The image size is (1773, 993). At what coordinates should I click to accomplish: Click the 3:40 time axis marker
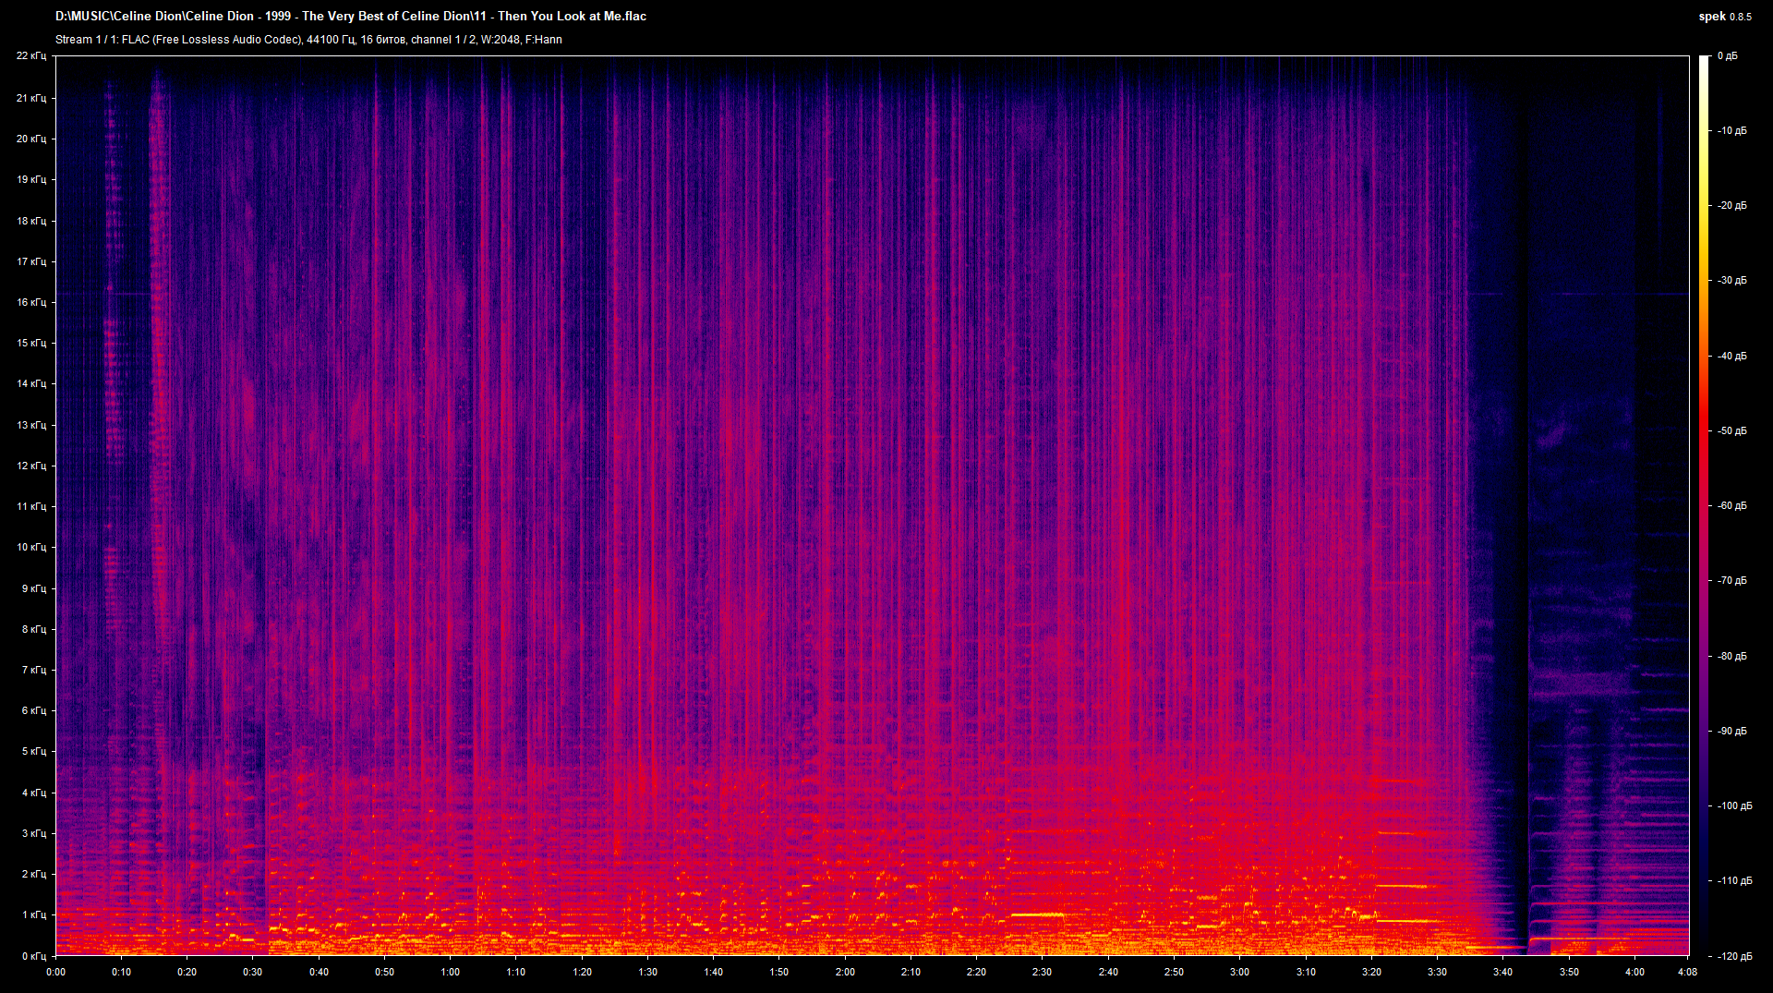click(x=1502, y=972)
